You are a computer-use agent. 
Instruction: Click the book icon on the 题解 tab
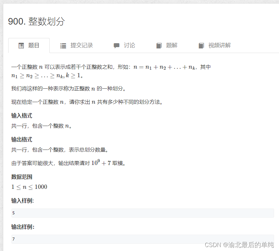159,45
